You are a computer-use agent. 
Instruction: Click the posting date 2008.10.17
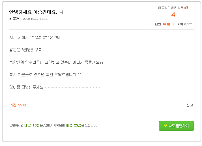(x=31, y=19)
